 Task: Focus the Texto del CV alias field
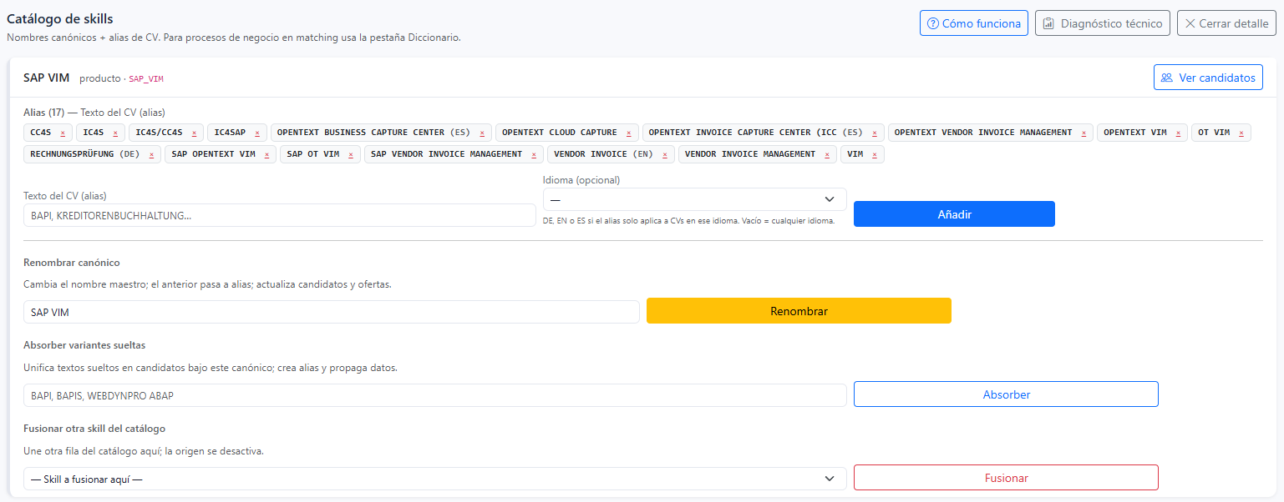click(279, 215)
